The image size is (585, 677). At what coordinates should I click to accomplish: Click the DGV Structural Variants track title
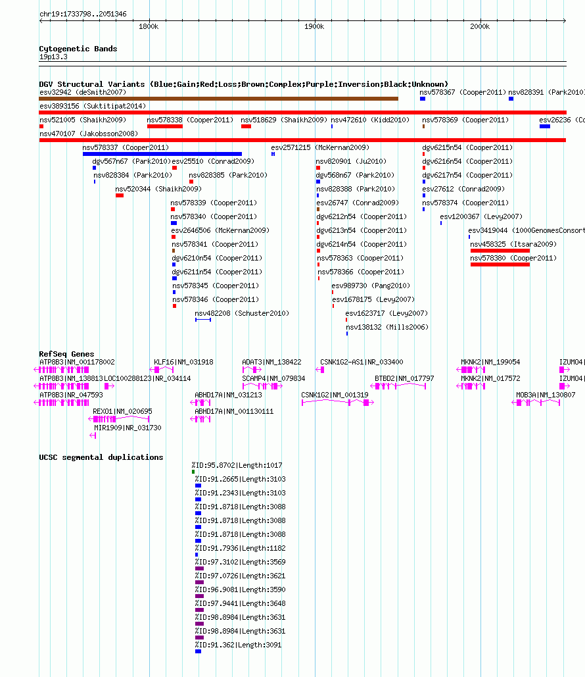pos(244,84)
